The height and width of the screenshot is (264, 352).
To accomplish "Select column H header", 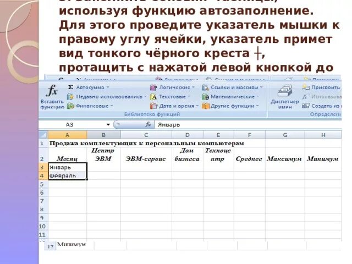I will (x=323, y=135).
